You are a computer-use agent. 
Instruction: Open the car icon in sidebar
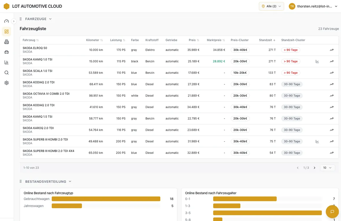point(7,52)
